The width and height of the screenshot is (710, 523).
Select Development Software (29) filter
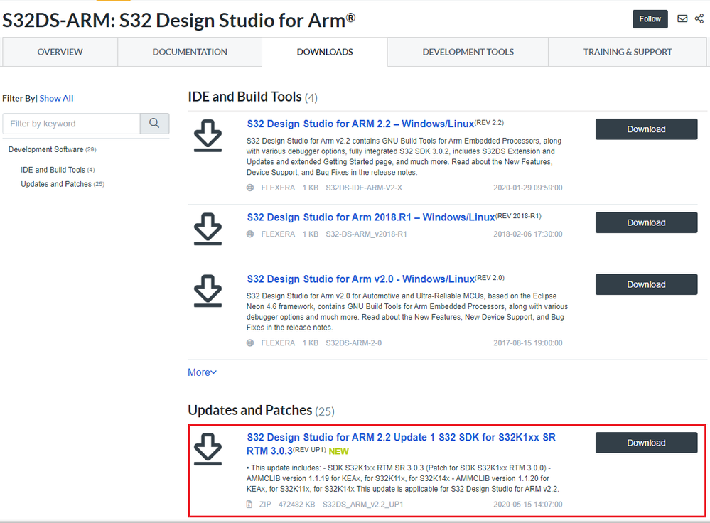click(x=52, y=149)
